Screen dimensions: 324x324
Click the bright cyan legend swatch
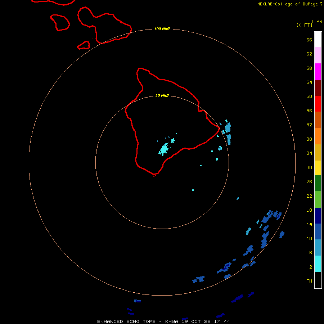[318, 264]
